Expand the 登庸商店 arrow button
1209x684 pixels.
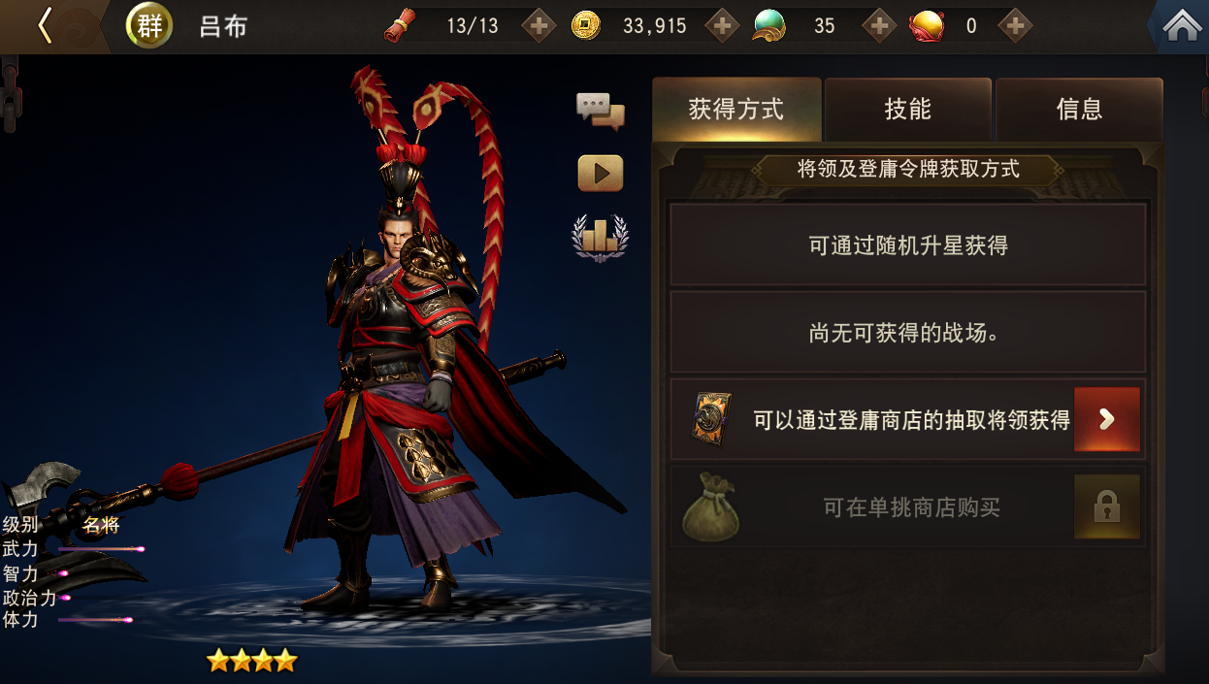point(1107,419)
